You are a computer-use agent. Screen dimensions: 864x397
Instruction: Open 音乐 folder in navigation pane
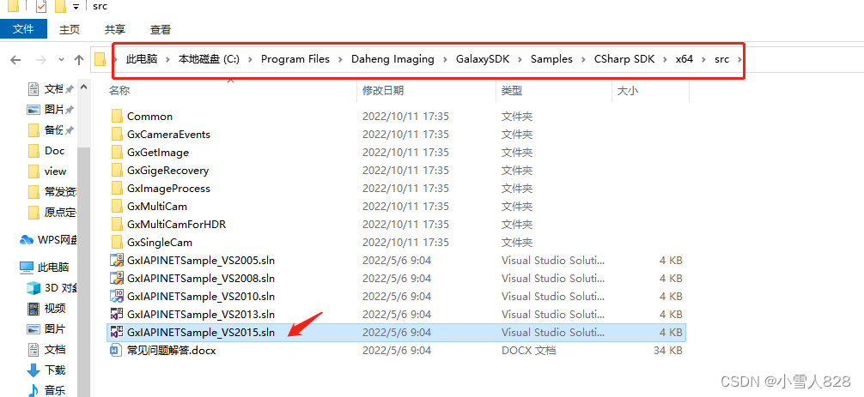point(47,390)
